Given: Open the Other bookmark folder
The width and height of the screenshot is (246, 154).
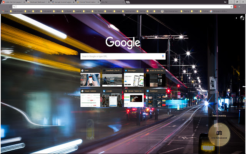Looking at the screenshot, I should (57, 11).
